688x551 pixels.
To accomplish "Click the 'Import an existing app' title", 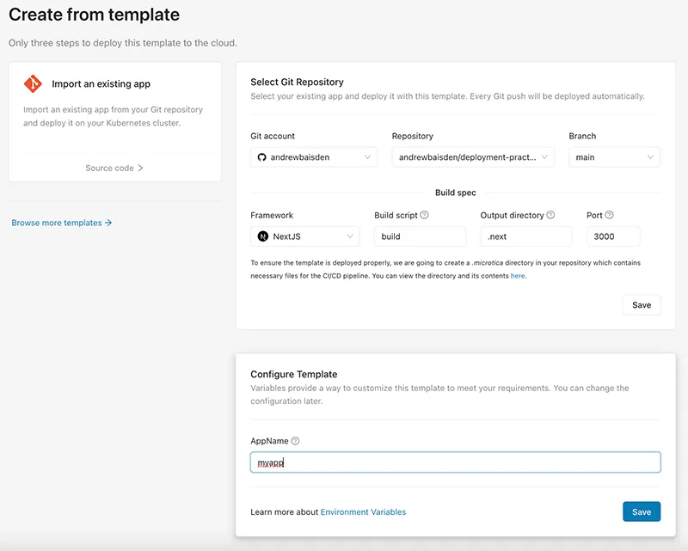I will (x=101, y=83).
